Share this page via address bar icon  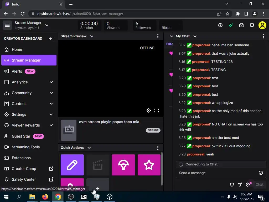point(219,14)
